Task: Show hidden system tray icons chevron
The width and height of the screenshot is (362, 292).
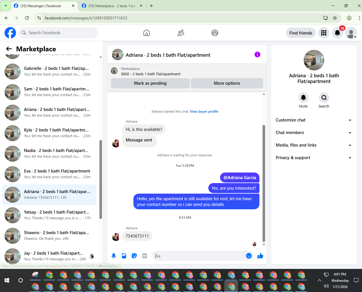Action: (x=319, y=280)
